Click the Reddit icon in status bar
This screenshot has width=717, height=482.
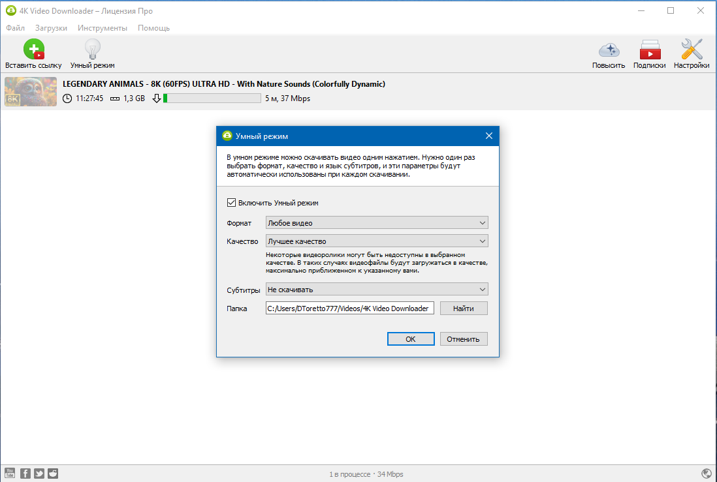[53, 474]
